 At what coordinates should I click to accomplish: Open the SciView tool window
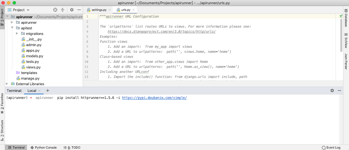[x=346, y=41]
